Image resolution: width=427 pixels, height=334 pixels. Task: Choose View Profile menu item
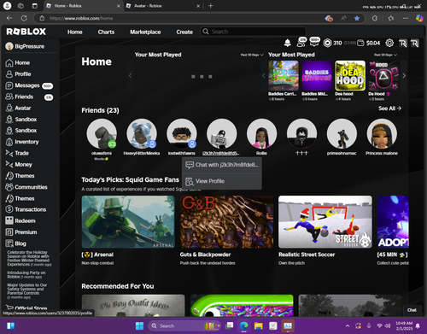click(222, 181)
